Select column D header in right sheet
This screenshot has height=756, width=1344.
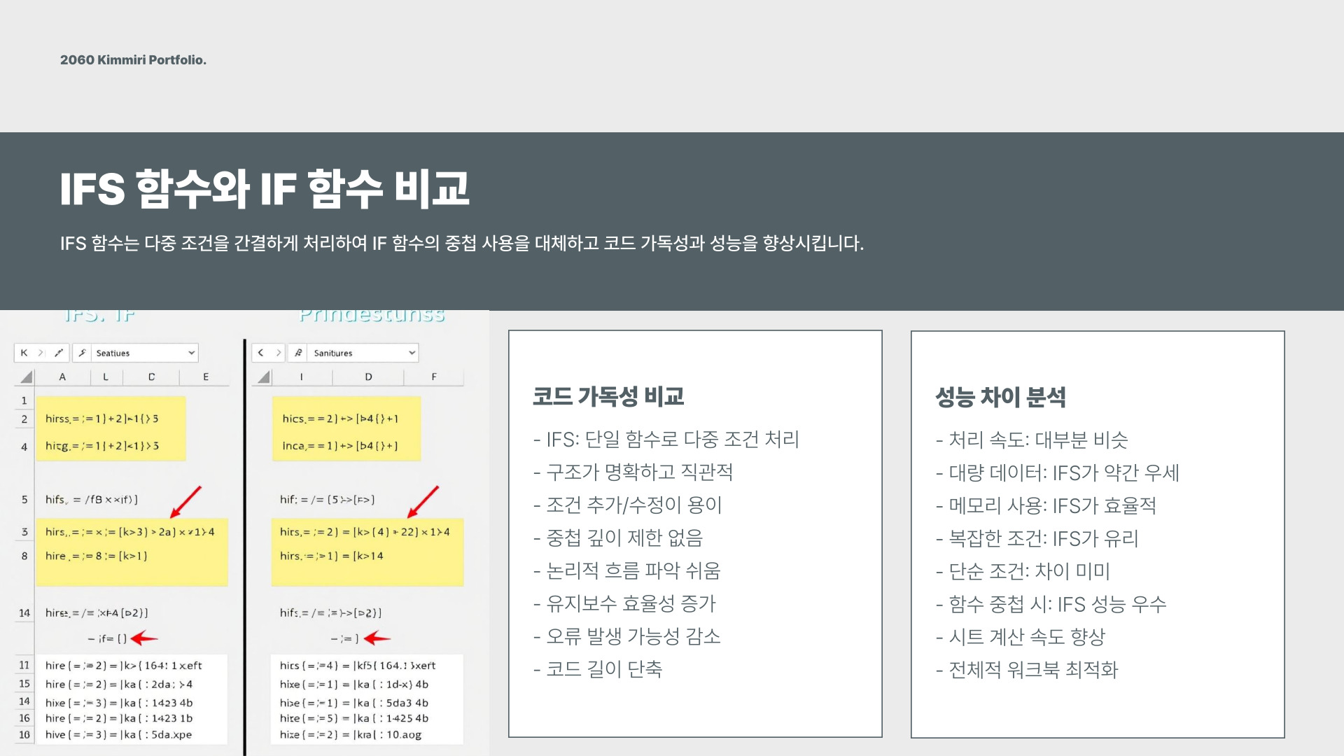(x=368, y=377)
